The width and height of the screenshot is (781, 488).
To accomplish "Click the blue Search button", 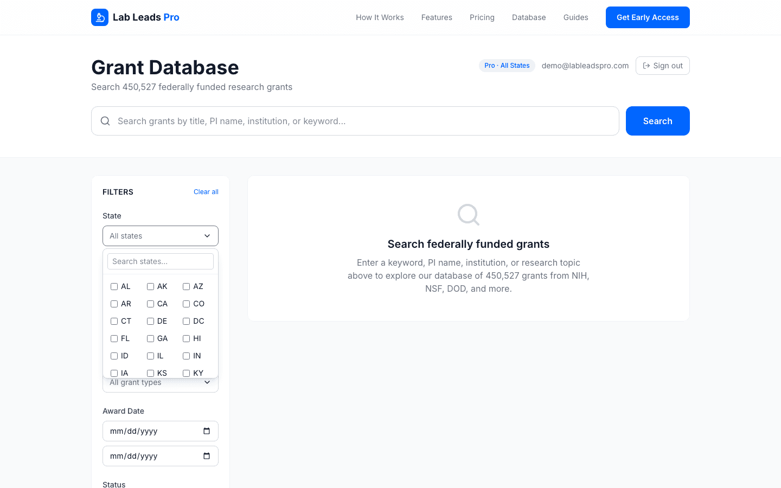I will click(x=657, y=121).
